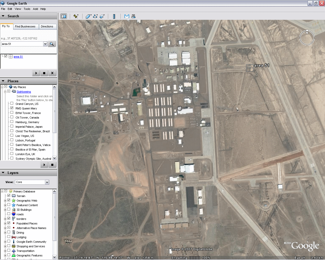Click the Geographic Web star icon
Screen dimensions: 325x260
(14, 200)
